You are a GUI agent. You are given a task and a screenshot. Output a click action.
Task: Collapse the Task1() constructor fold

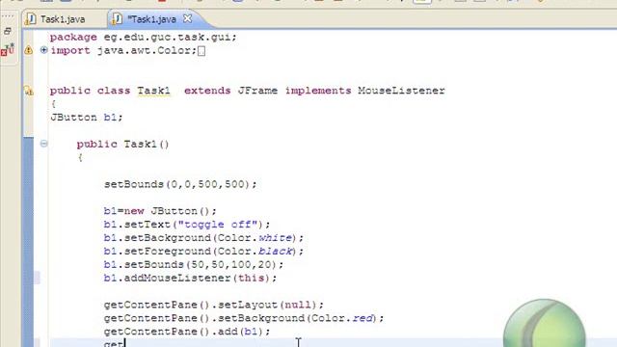tap(43, 144)
